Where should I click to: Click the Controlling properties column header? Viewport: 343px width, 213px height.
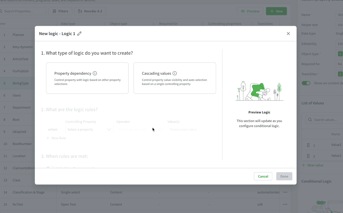[225, 23]
